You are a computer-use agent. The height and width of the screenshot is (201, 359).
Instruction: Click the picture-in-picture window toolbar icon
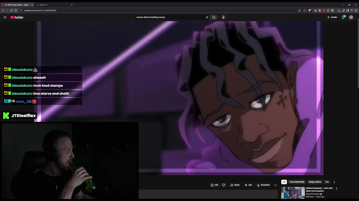point(332,10)
